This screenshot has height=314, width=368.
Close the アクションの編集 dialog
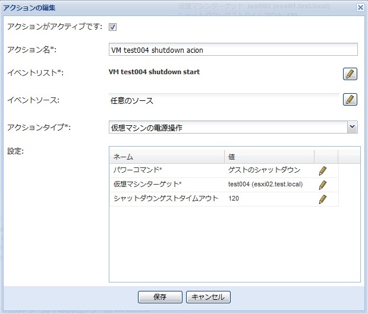tap(360, 7)
